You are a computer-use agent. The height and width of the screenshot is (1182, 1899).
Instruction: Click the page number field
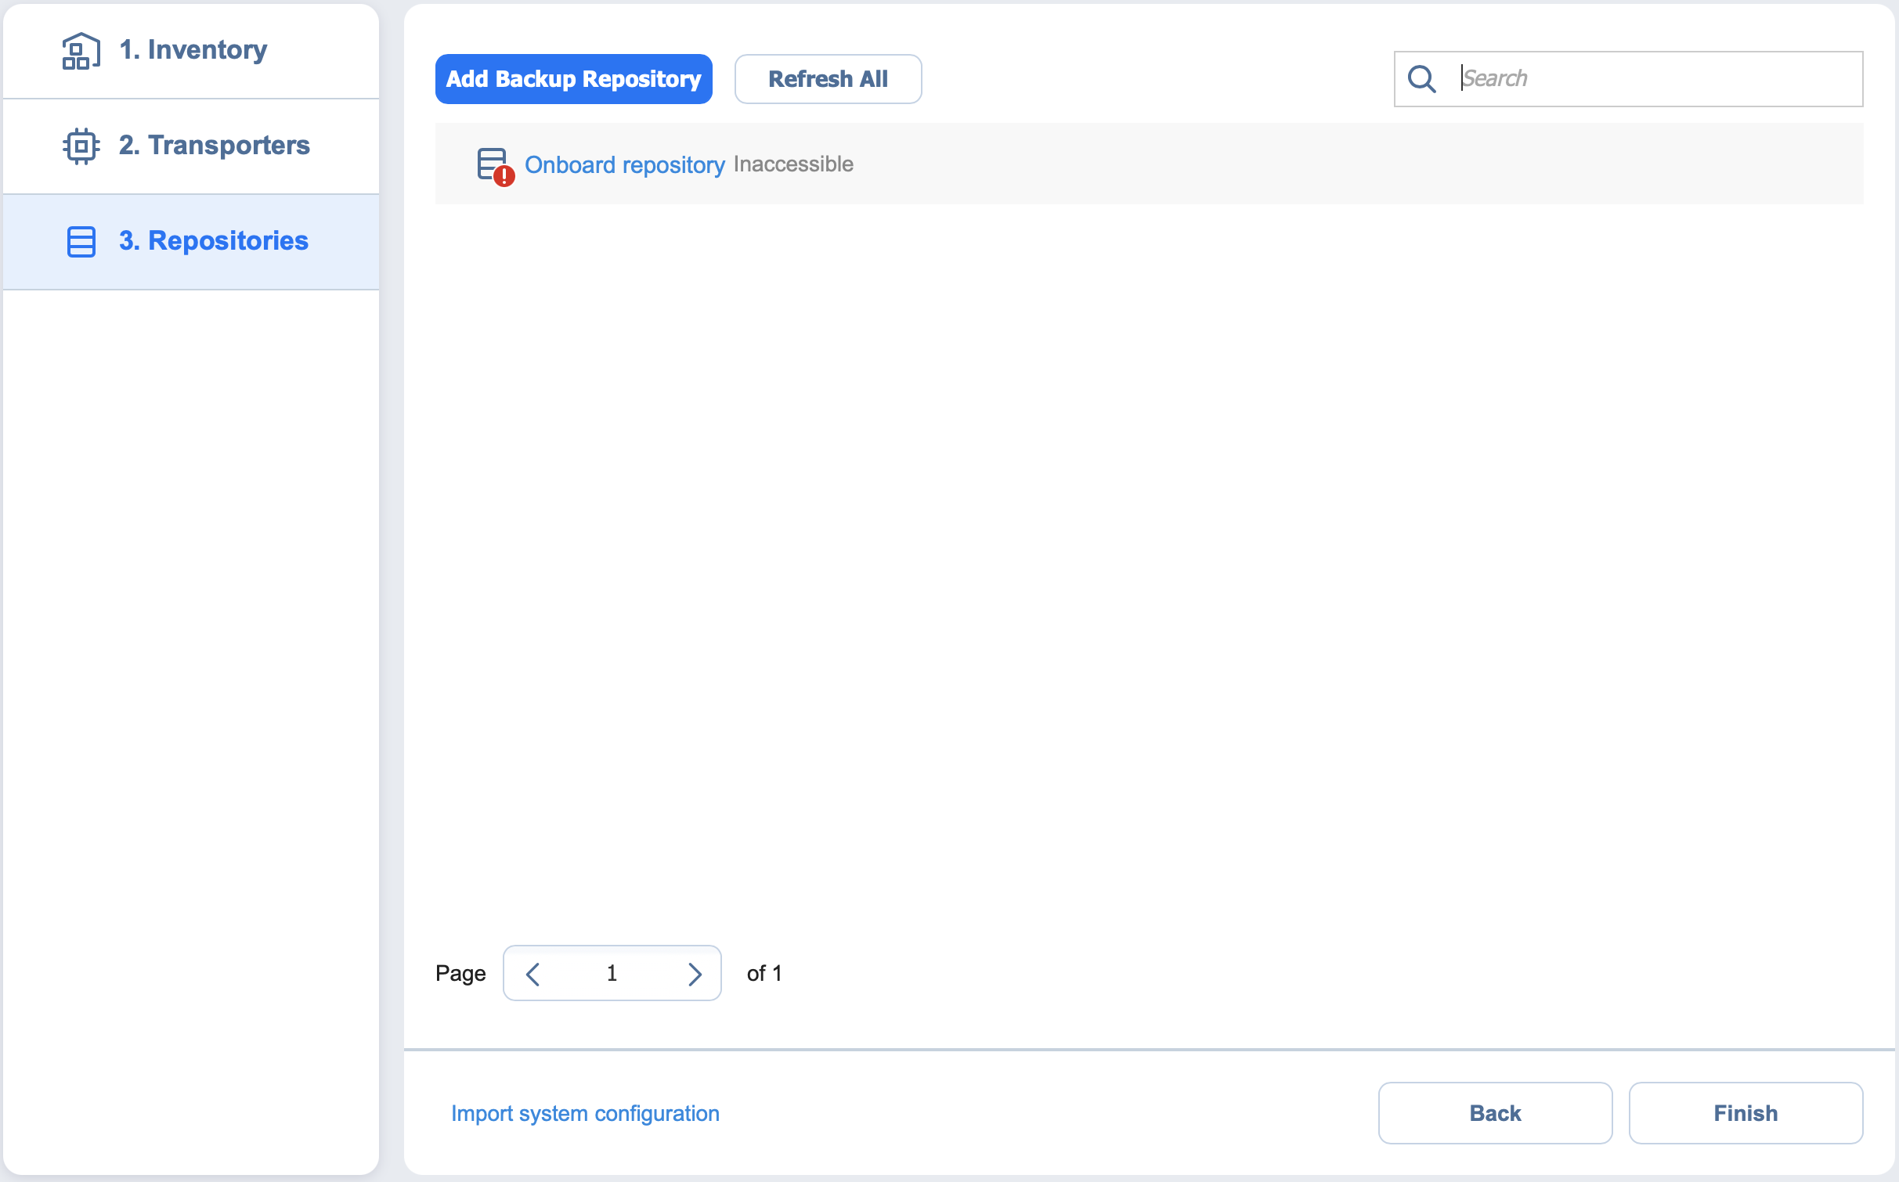pyautogui.click(x=612, y=974)
